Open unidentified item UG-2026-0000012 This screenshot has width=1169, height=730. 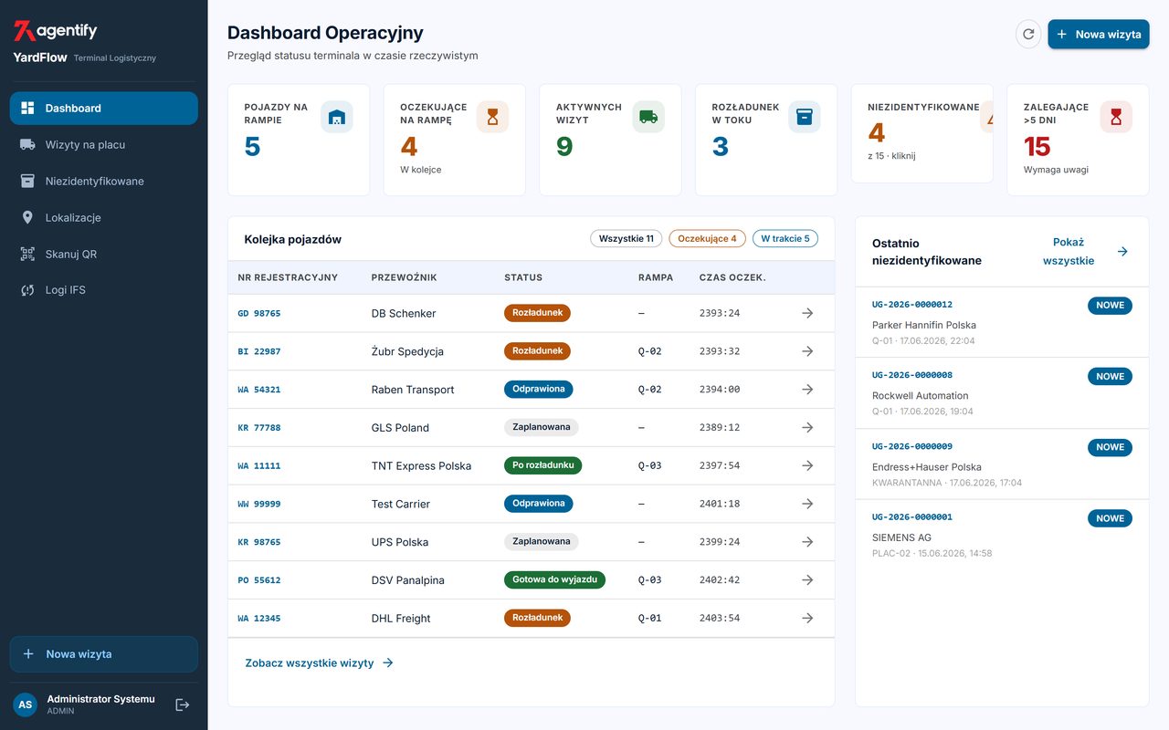(x=912, y=305)
